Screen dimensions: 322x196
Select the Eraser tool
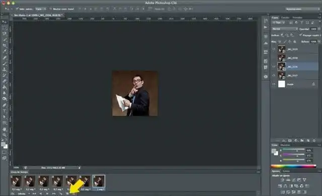point(5,81)
